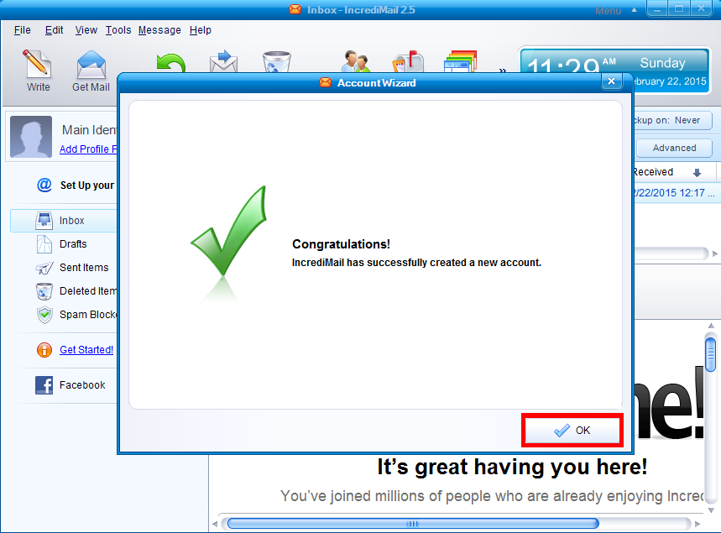Confirm with OK in Account Wizard
The image size is (721, 533).
pyautogui.click(x=572, y=430)
